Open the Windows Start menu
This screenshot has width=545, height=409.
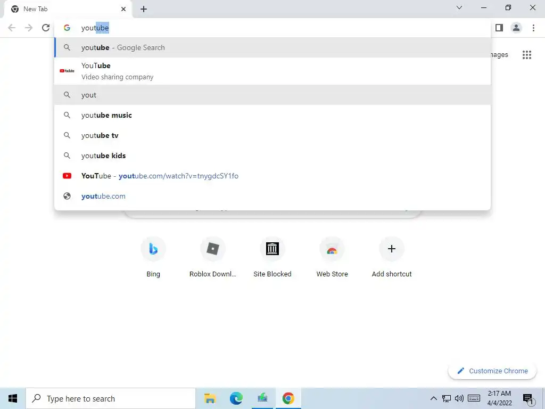(13, 398)
